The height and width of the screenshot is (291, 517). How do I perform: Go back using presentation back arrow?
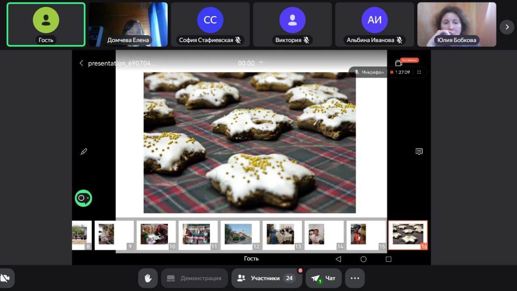pos(81,63)
